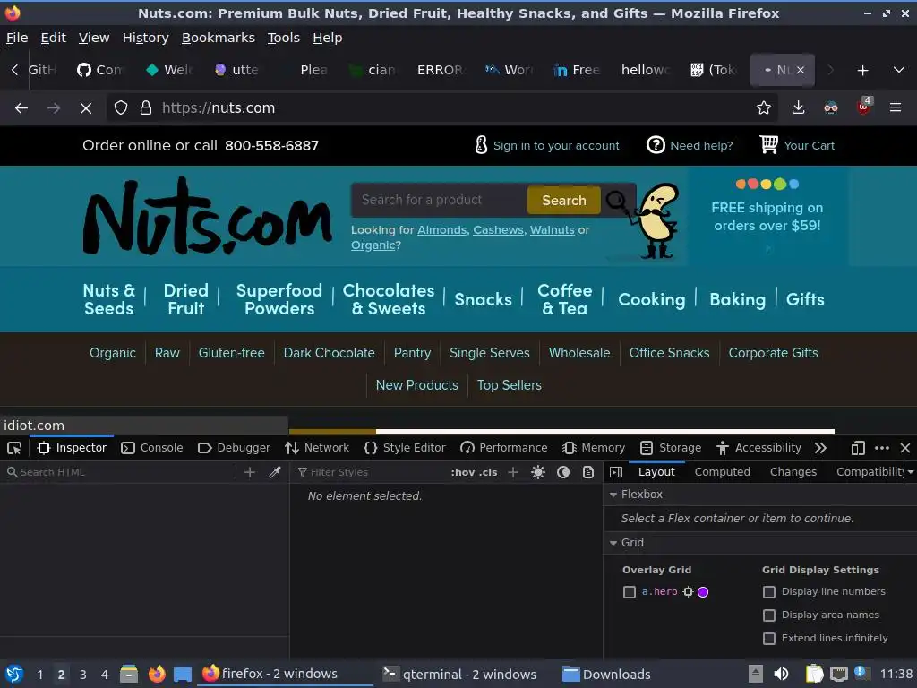The width and height of the screenshot is (917, 688).
Task: Toggle :hov pseudo-class panel
Action: [x=463, y=472]
